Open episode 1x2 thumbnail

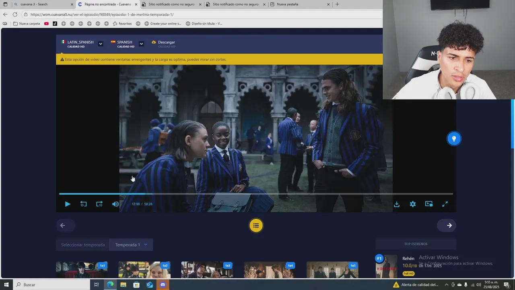click(144, 270)
